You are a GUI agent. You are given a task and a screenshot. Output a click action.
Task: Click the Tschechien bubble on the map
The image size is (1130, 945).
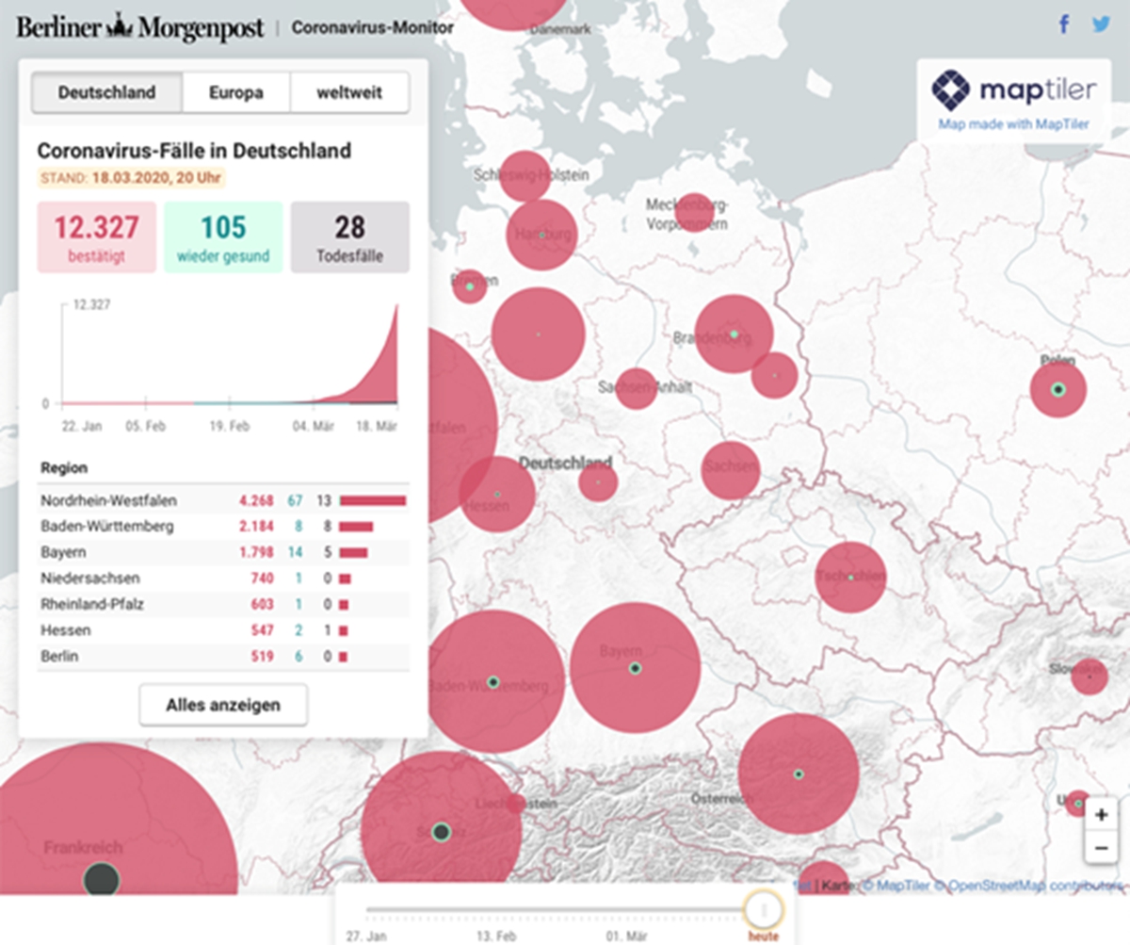tap(850, 577)
